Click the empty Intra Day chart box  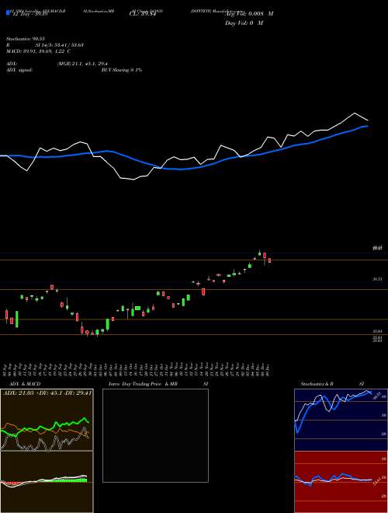155,435
